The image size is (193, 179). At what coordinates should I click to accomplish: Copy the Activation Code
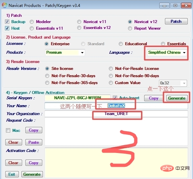[x=34, y=163]
